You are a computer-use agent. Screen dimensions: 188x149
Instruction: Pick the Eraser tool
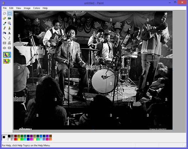tap(5, 18)
